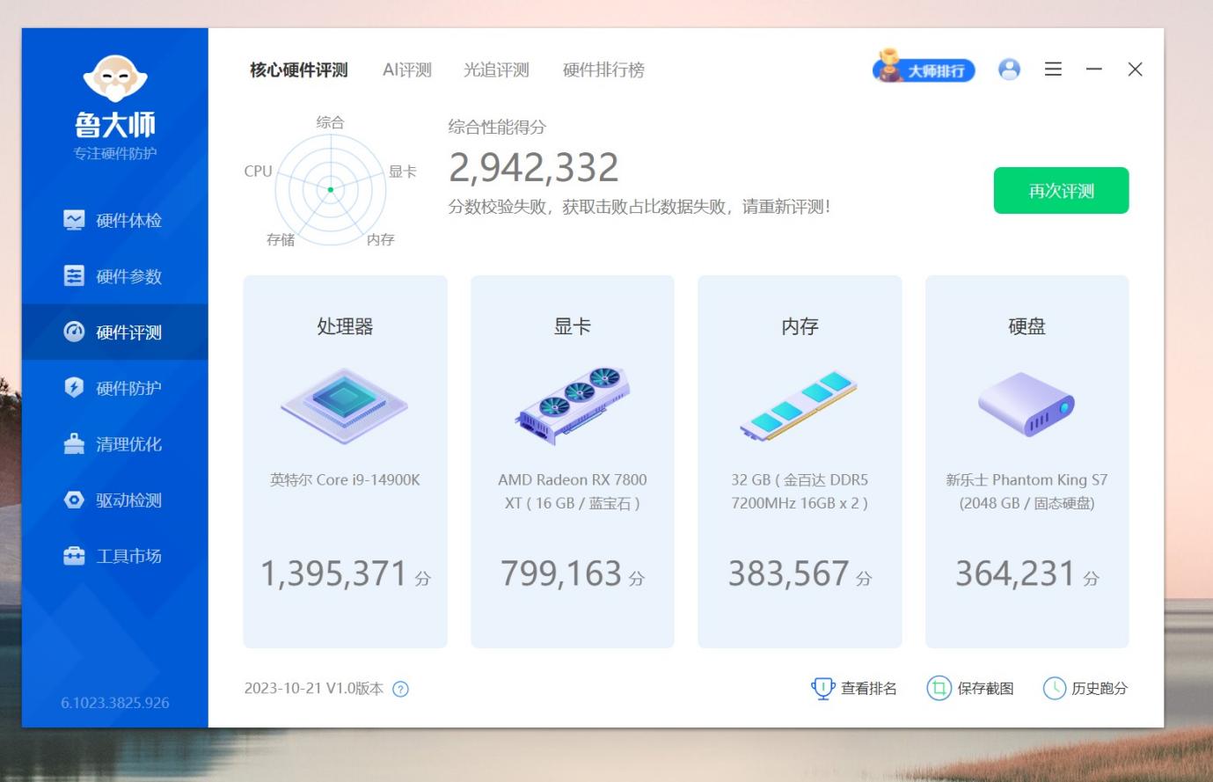Click the green 再次评测 button

pos(1061,190)
